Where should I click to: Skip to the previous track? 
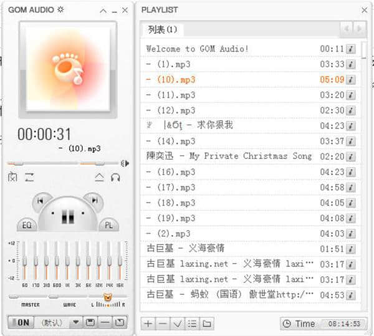[x=41, y=200]
